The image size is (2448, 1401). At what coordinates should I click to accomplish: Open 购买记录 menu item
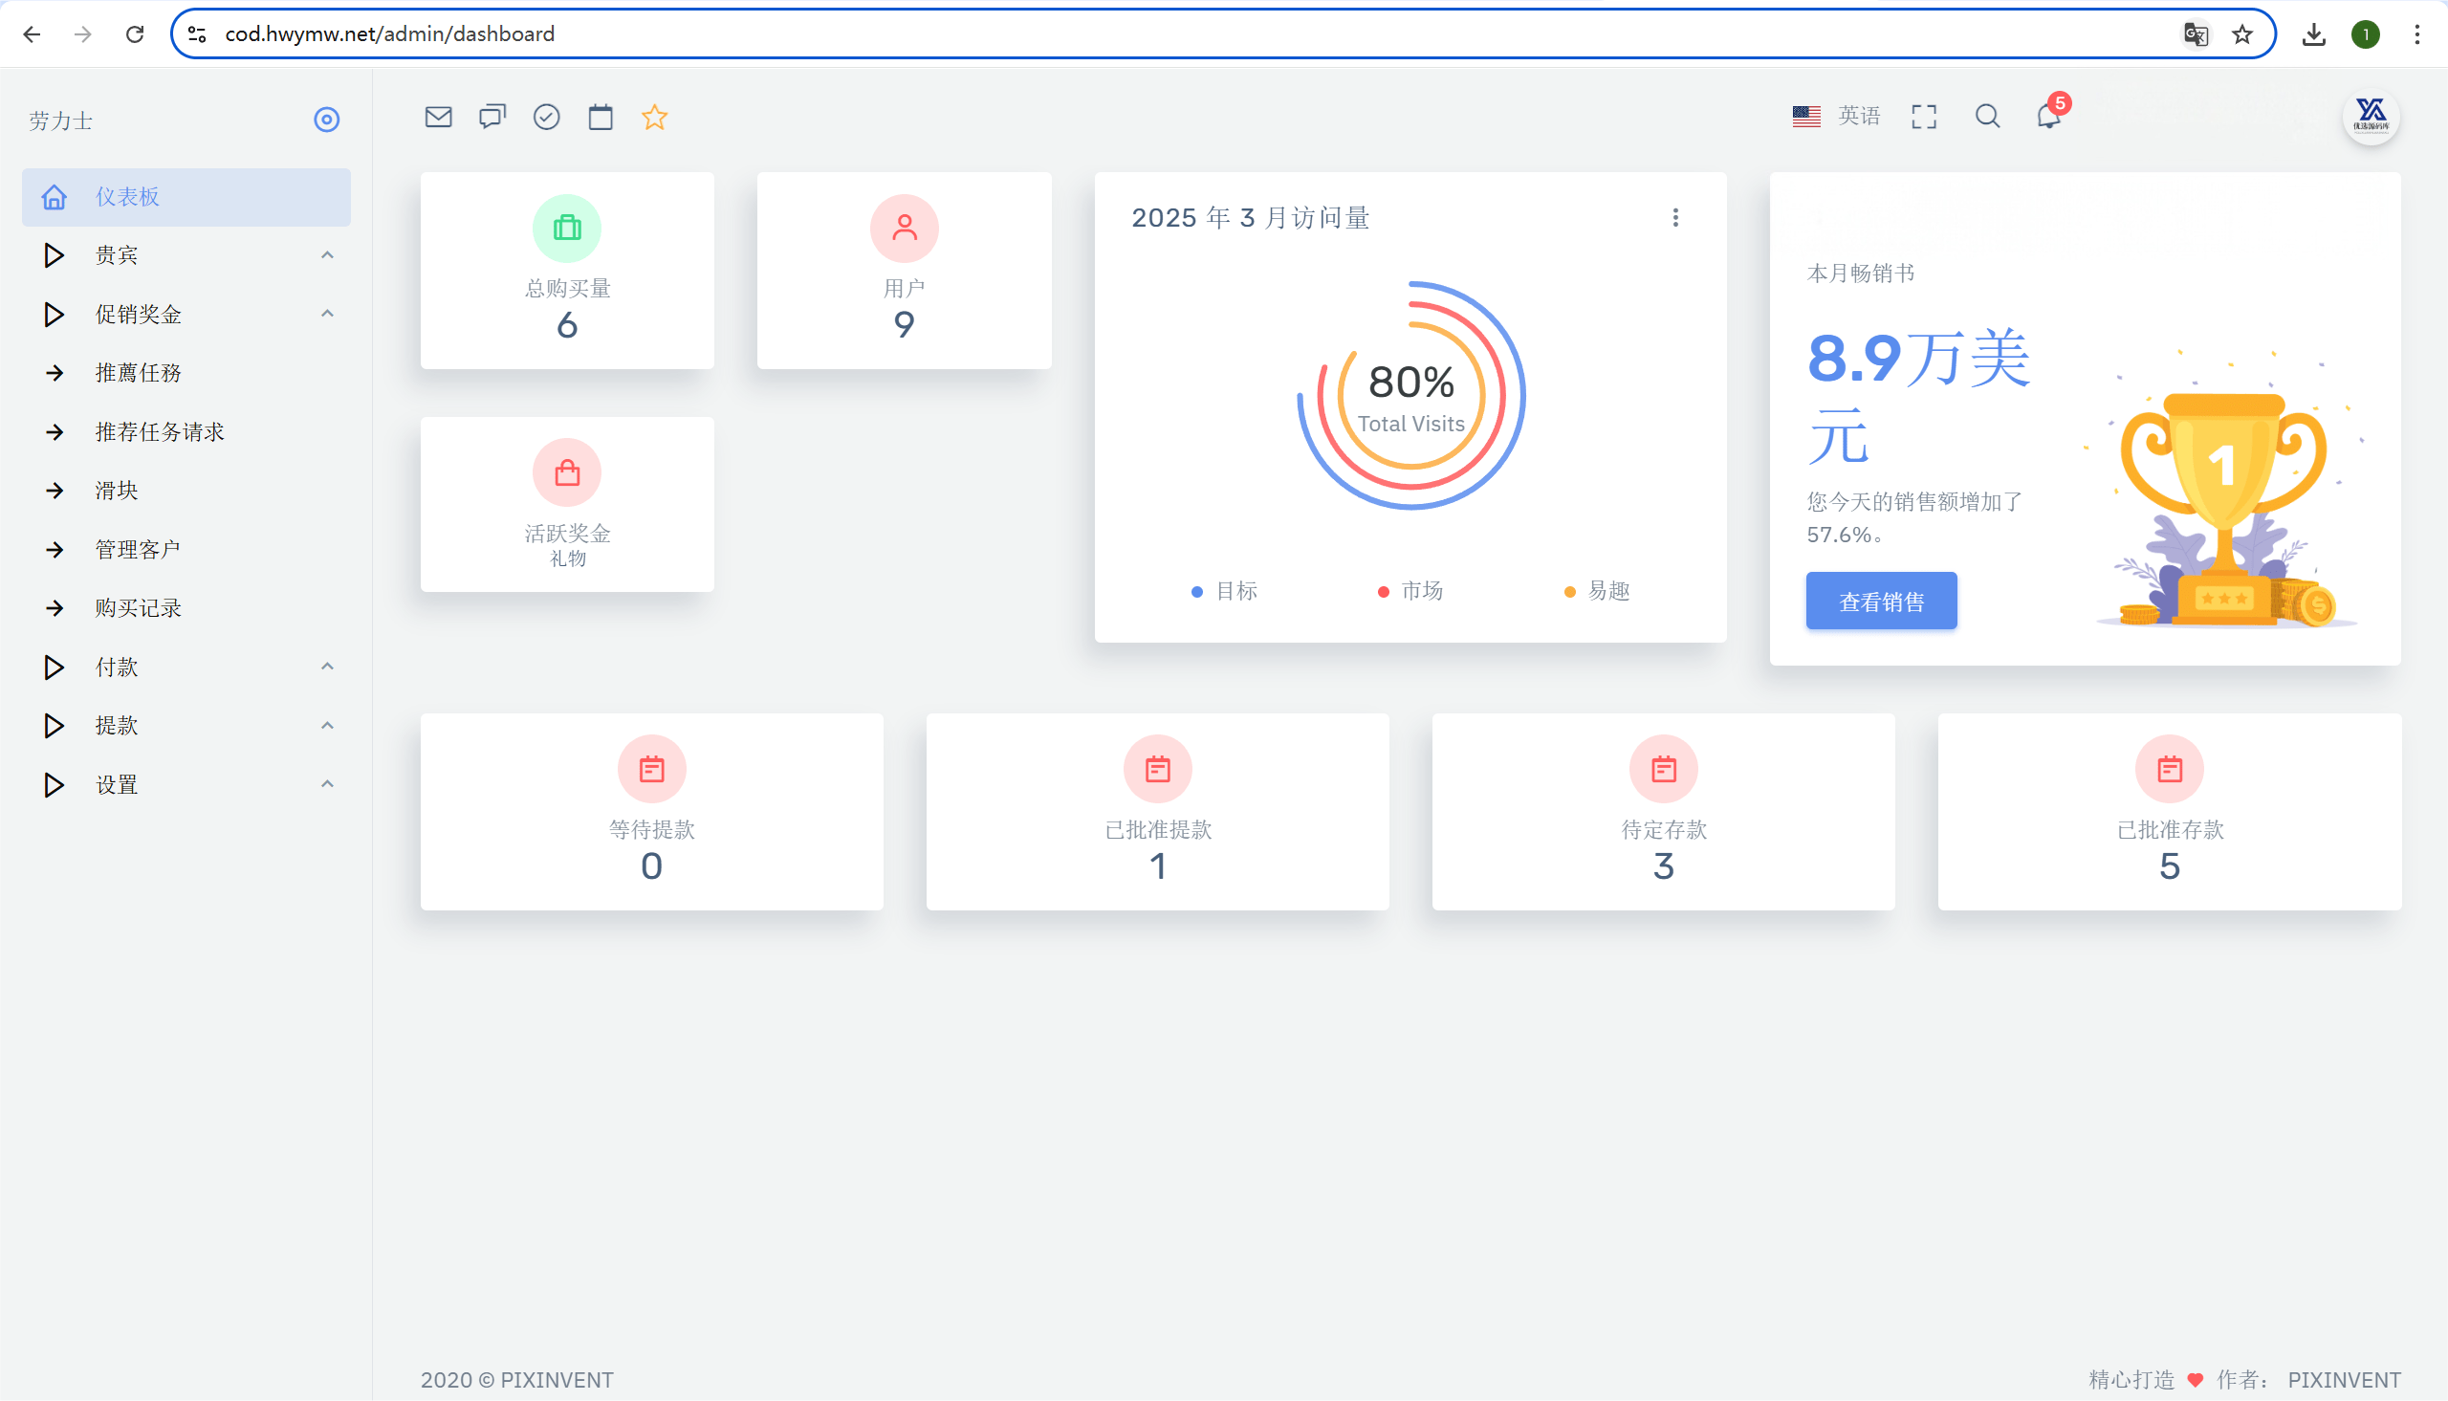[138, 608]
